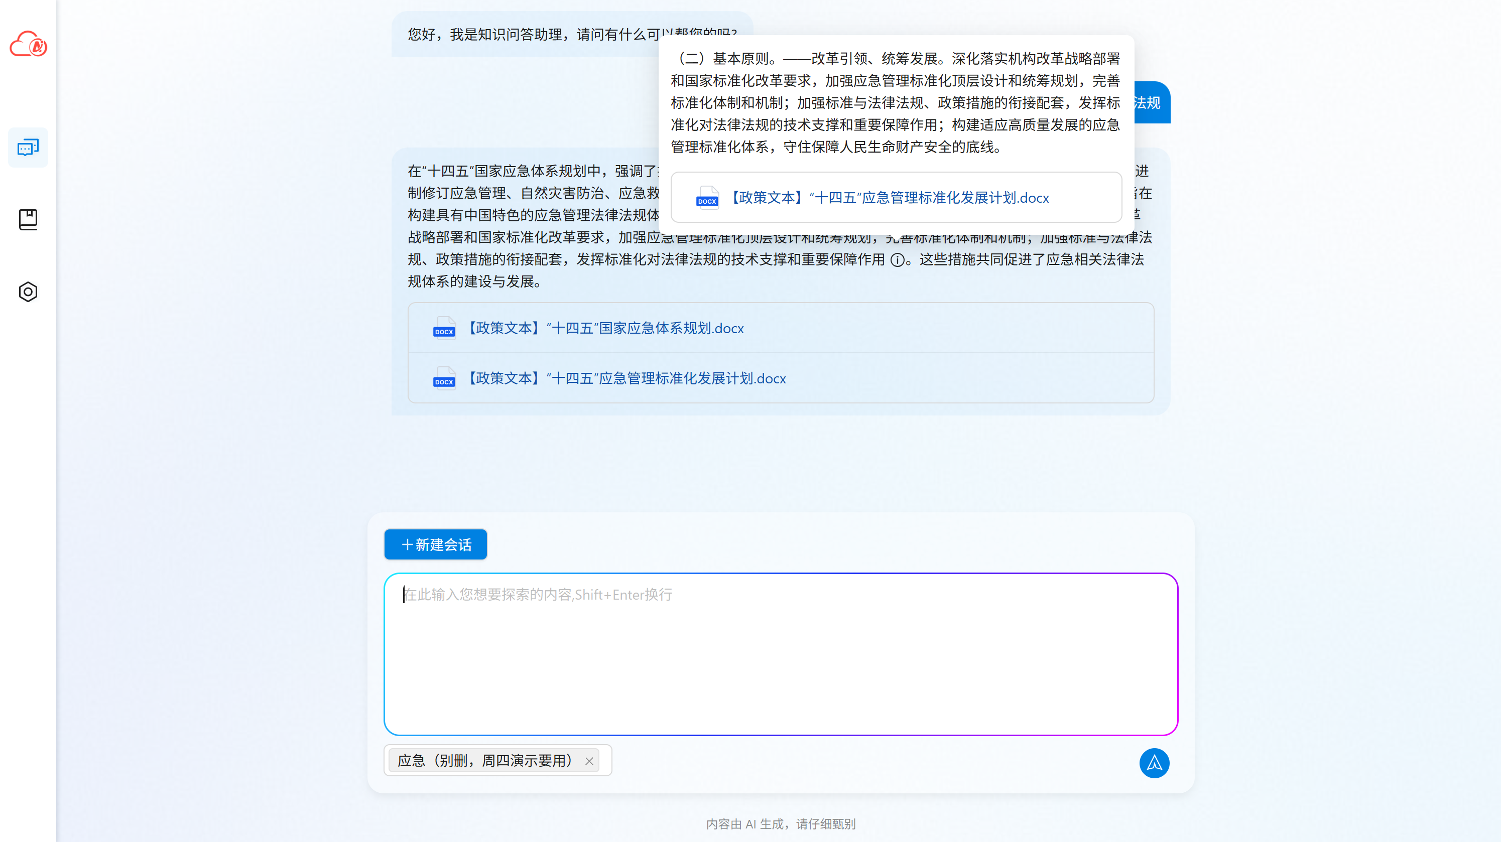Remove the 应急（别删，周四演示要用）tag
Screen dimensions: 1501x842
(589, 761)
